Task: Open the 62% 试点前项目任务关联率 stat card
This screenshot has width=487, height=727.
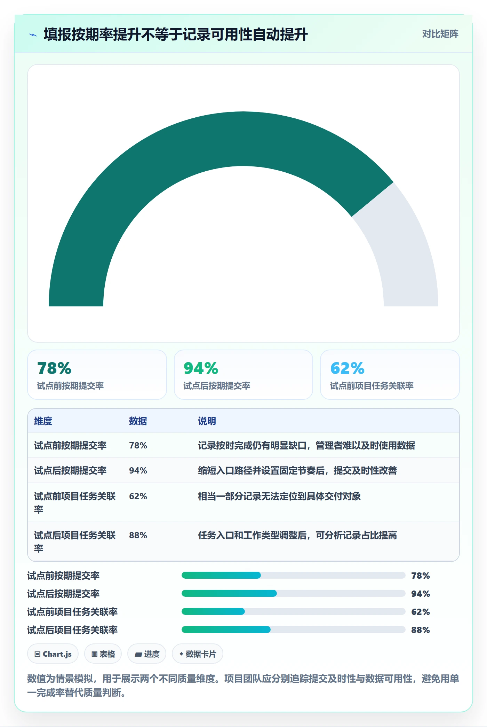Action: coord(390,375)
